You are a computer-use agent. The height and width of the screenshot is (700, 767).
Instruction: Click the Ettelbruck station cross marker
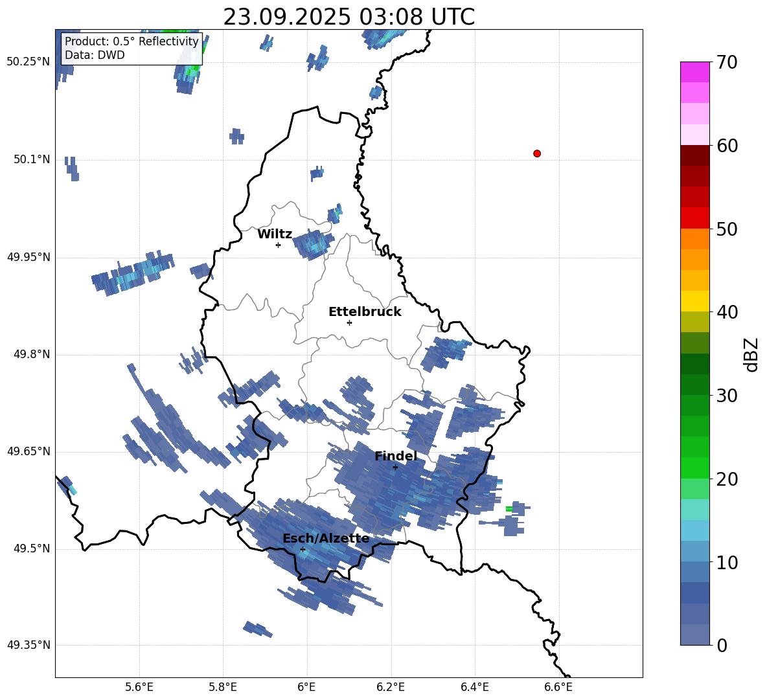click(349, 322)
